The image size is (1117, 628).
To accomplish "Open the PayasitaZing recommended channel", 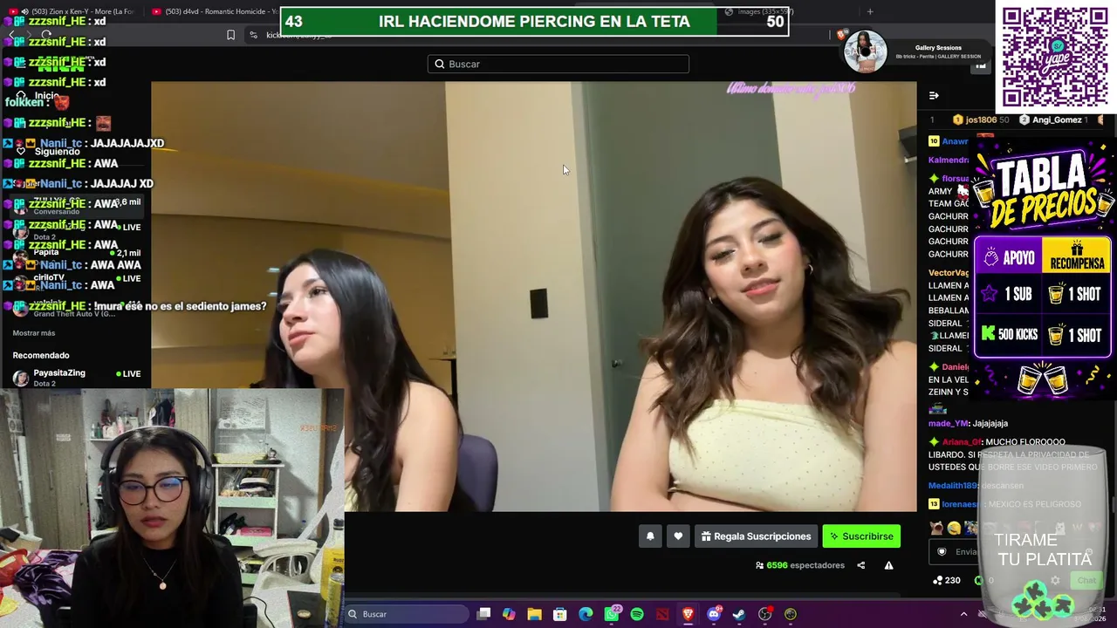I will coord(77,378).
